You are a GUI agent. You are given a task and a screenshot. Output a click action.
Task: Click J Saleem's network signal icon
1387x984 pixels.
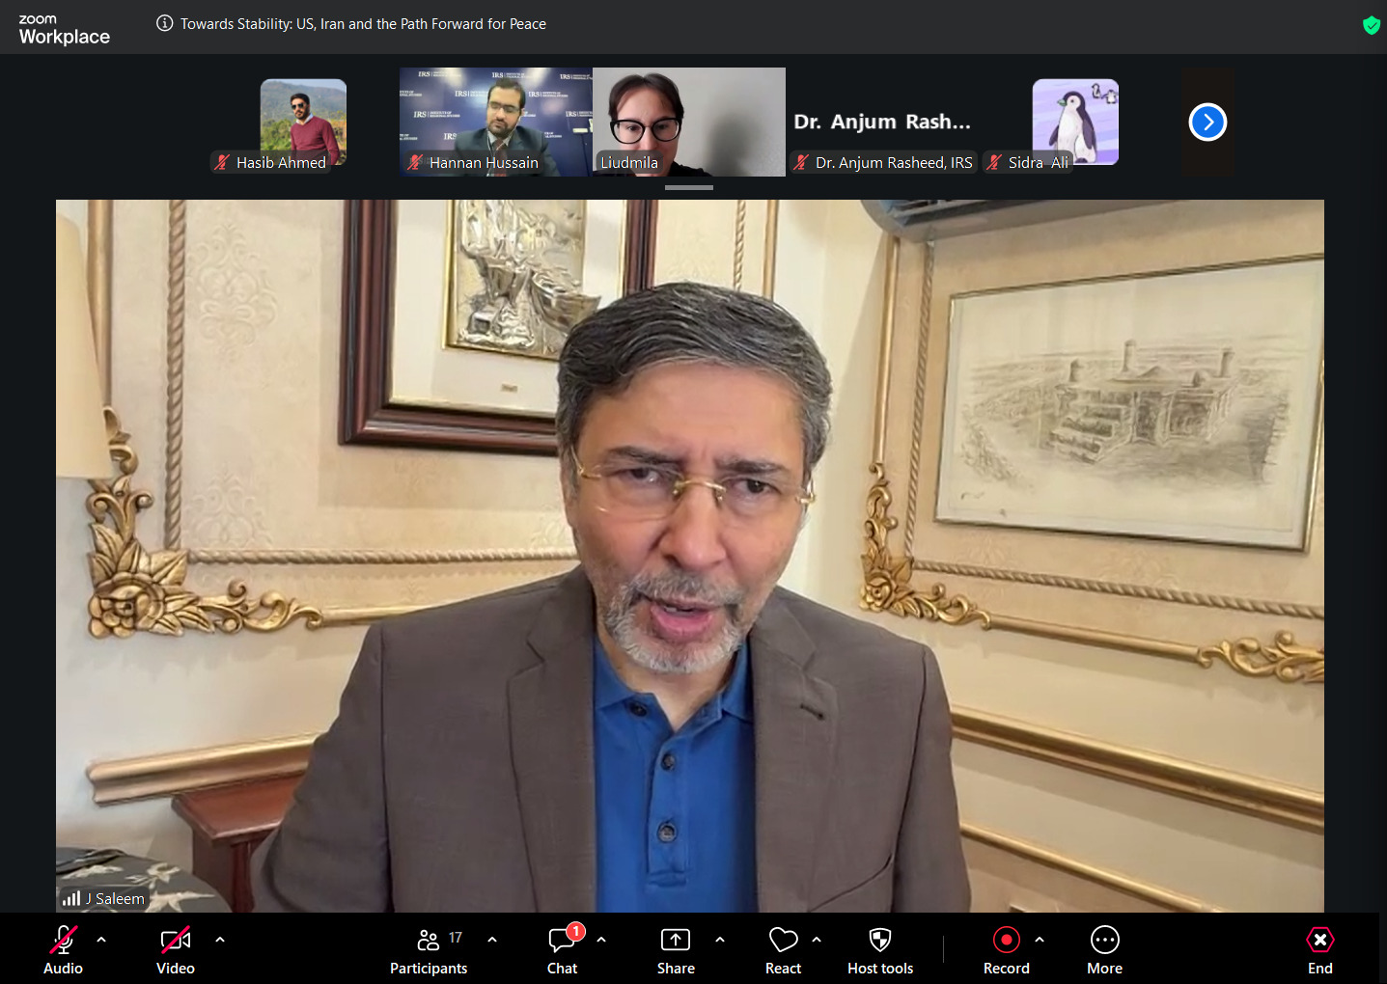pyautogui.click(x=71, y=899)
